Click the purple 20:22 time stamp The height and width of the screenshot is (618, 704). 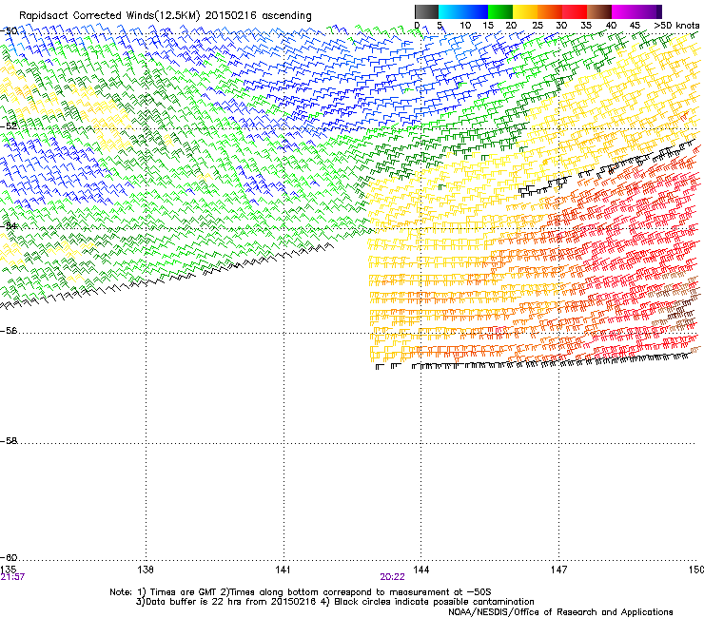click(x=392, y=577)
